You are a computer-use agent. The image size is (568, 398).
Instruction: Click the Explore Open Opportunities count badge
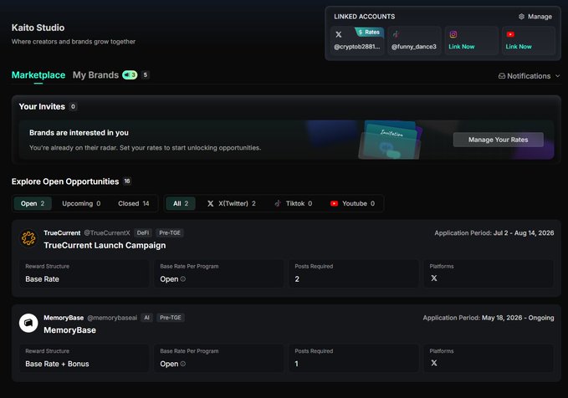click(127, 181)
